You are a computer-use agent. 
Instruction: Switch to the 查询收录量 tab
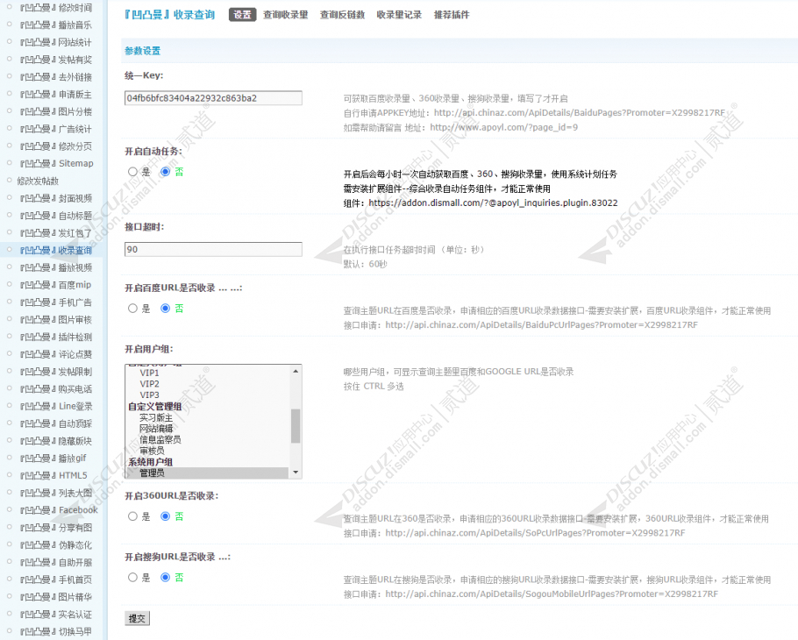click(286, 15)
